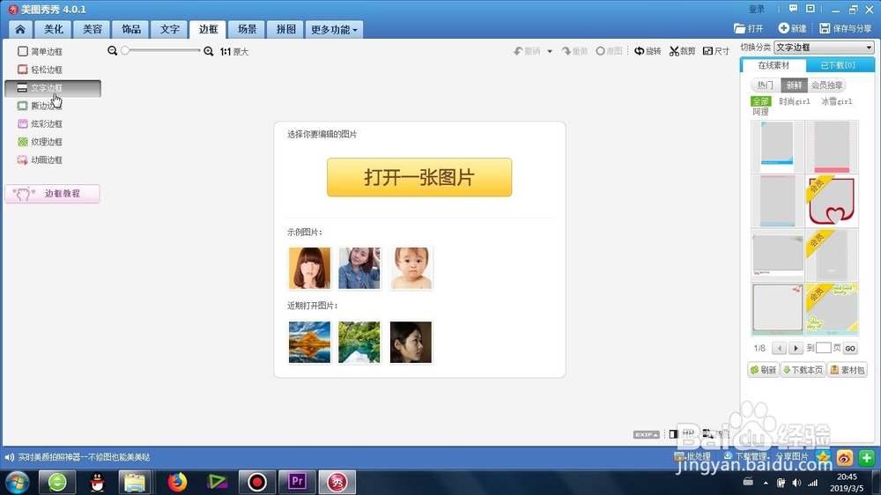Open the Windows Start menu
The height and width of the screenshot is (495, 881).
(x=17, y=482)
